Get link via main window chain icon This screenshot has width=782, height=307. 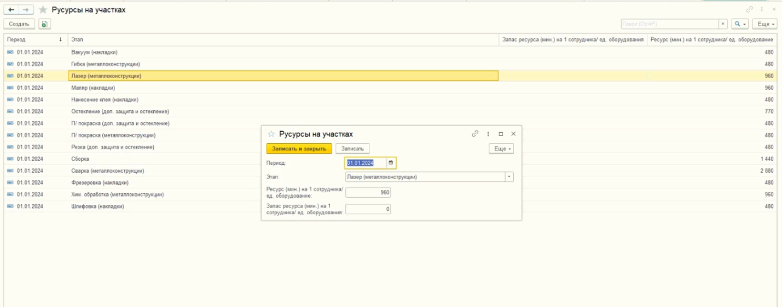[x=749, y=10]
